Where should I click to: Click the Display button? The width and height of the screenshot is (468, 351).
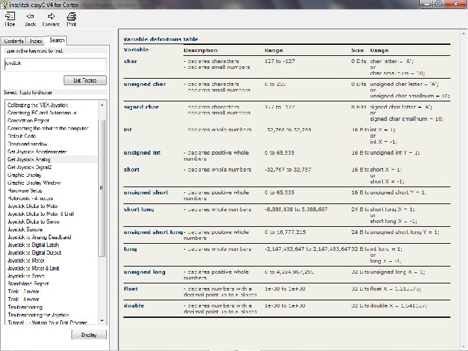89,335
